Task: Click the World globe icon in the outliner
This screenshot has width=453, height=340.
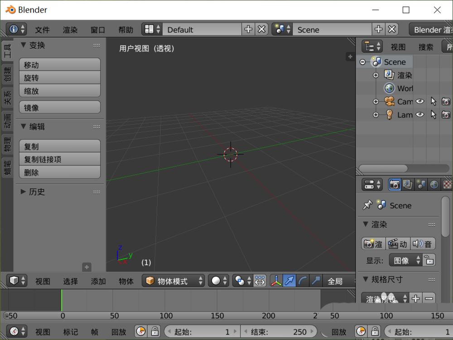Action: (389, 88)
